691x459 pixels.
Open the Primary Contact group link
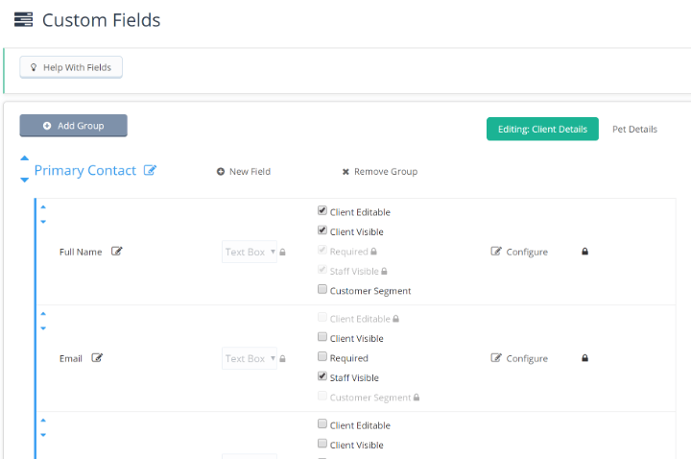click(85, 170)
